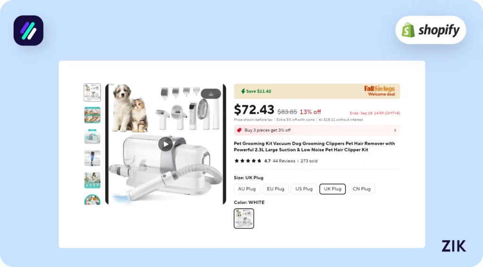483x267 pixels.
Task: Select the first product thumbnail
Action: pos(92,92)
